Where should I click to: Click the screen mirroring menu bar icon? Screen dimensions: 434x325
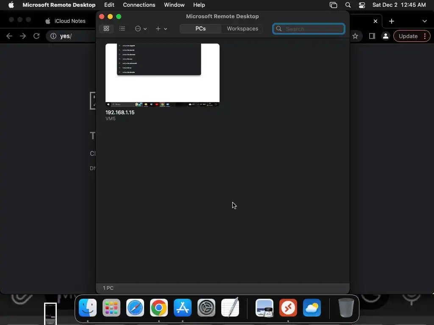point(333,5)
